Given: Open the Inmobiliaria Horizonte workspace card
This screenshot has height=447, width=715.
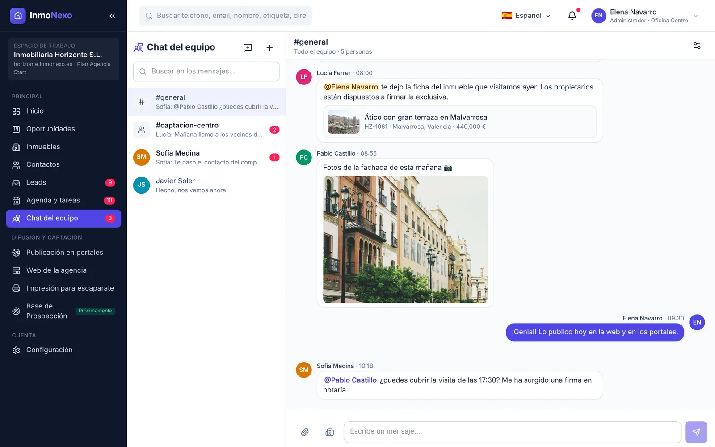Looking at the screenshot, I should (x=63, y=59).
